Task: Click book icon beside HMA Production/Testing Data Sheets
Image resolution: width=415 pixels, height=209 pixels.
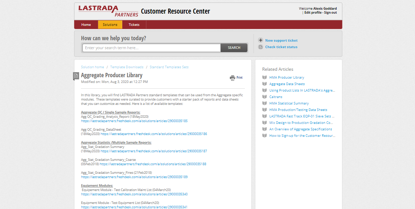Action: pyautogui.click(x=264, y=110)
